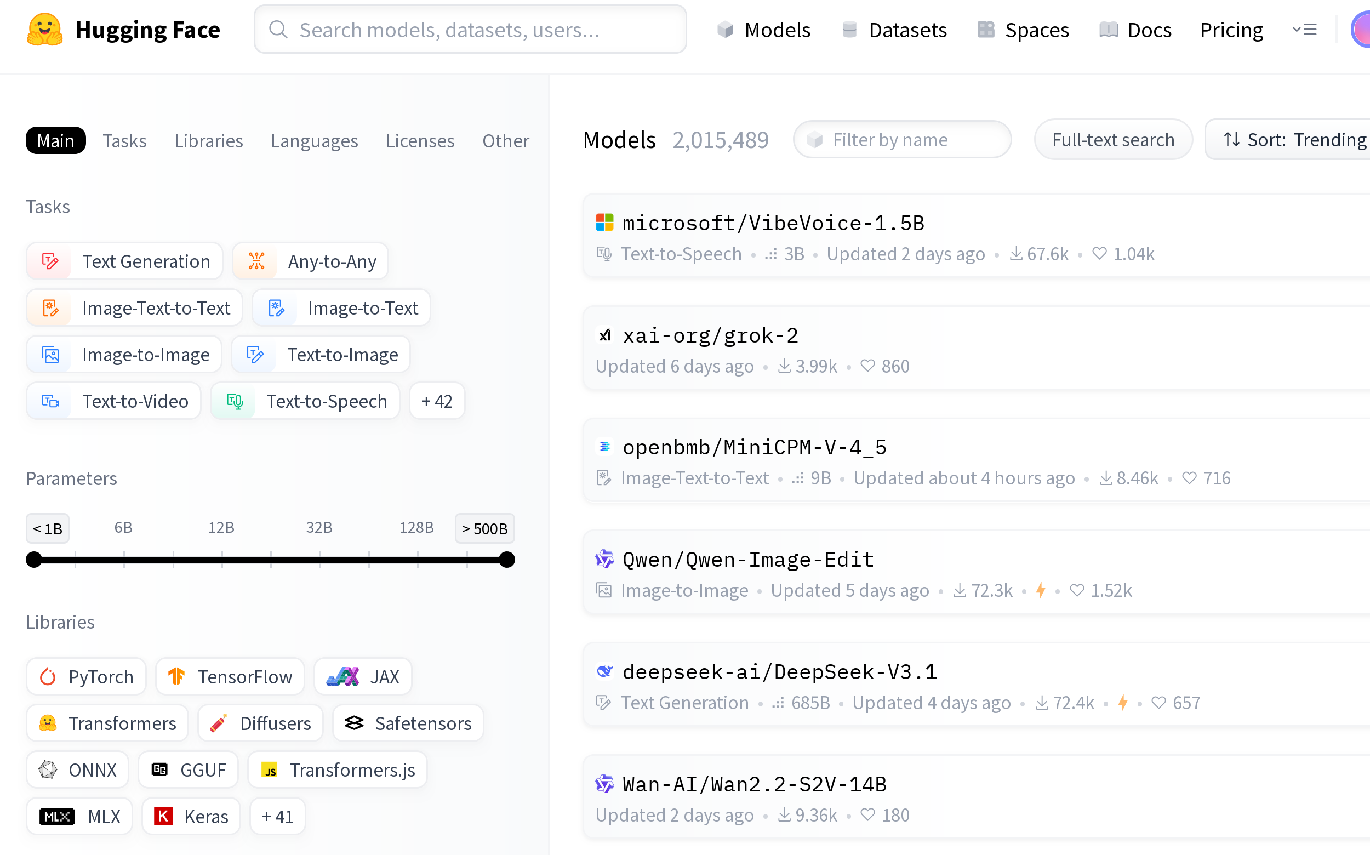Click the openbmb avatar icon
The image size is (1370, 855).
pyautogui.click(x=604, y=447)
